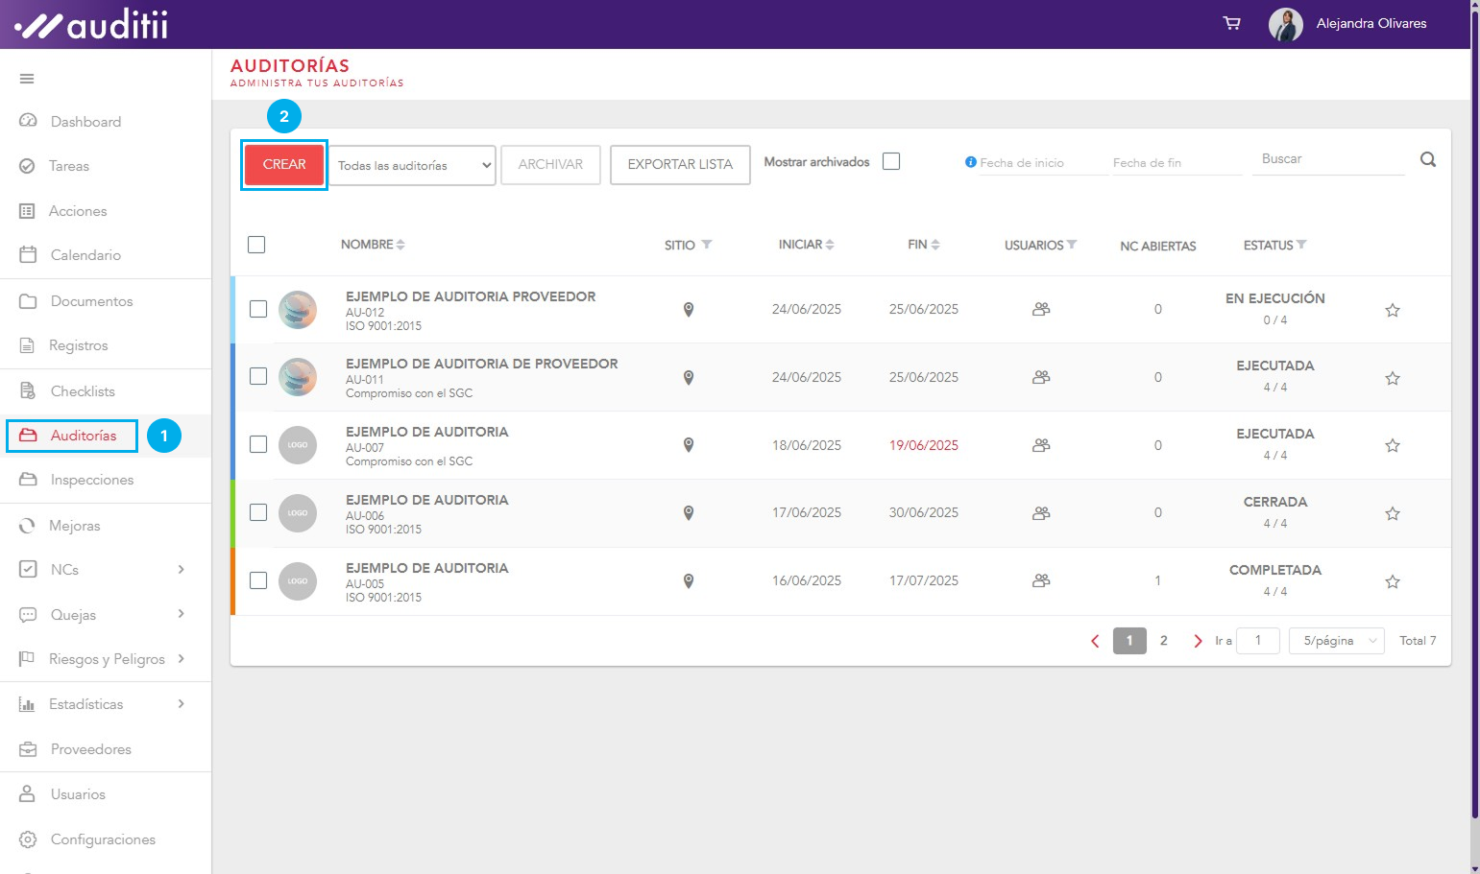Image resolution: width=1480 pixels, height=874 pixels.
Task: Star the AU-012 audit as favorite
Action: pyautogui.click(x=1392, y=310)
